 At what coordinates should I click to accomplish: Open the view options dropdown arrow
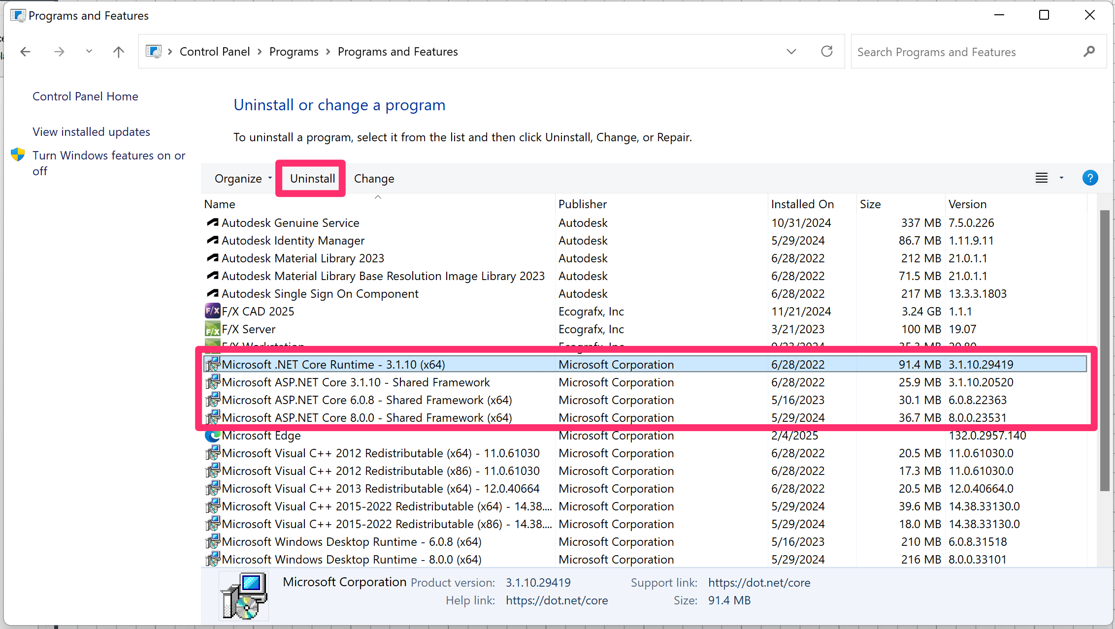point(1061,178)
